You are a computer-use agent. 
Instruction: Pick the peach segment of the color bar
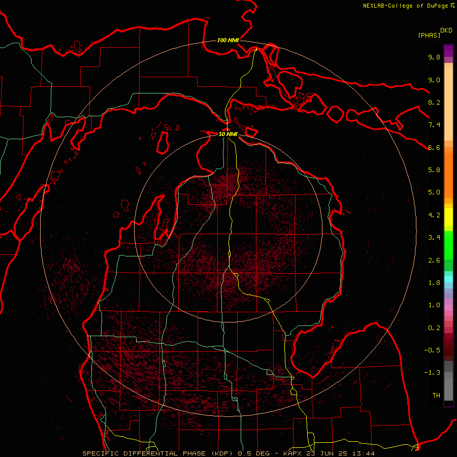(x=448, y=104)
